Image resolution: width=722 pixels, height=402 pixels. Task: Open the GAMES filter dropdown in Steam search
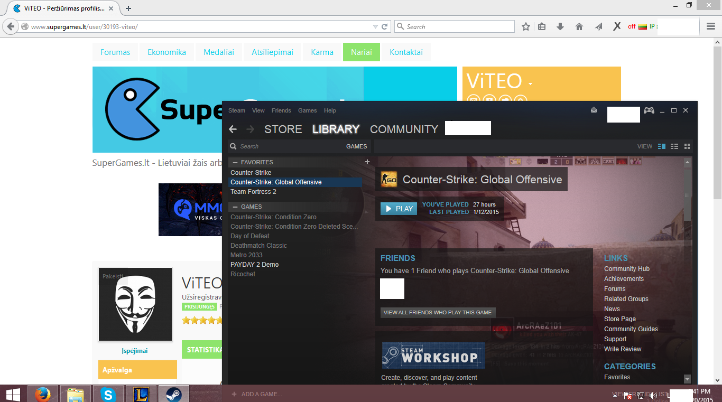pyautogui.click(x=356, y=146)
